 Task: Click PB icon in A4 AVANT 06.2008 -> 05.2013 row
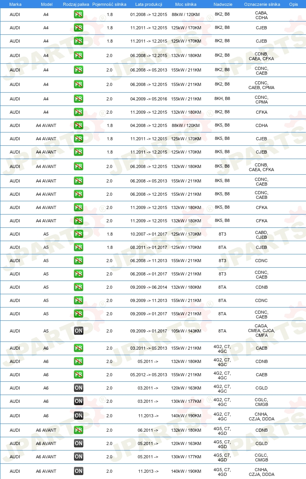click(79, 181)
